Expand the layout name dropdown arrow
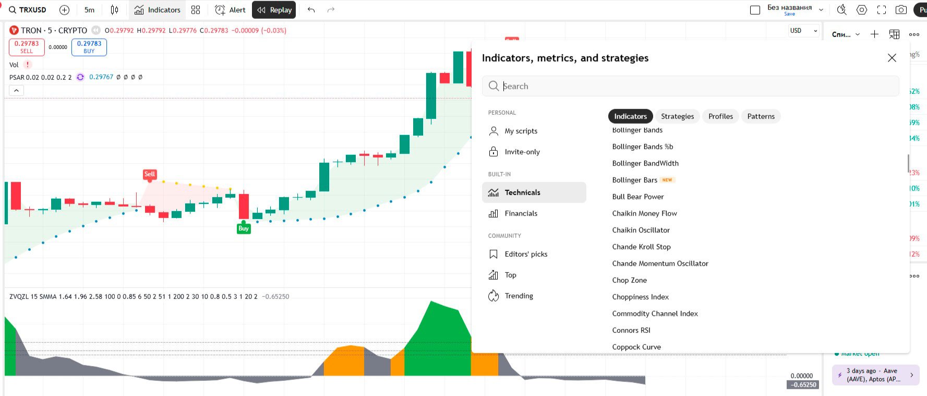 coord(821,10)
